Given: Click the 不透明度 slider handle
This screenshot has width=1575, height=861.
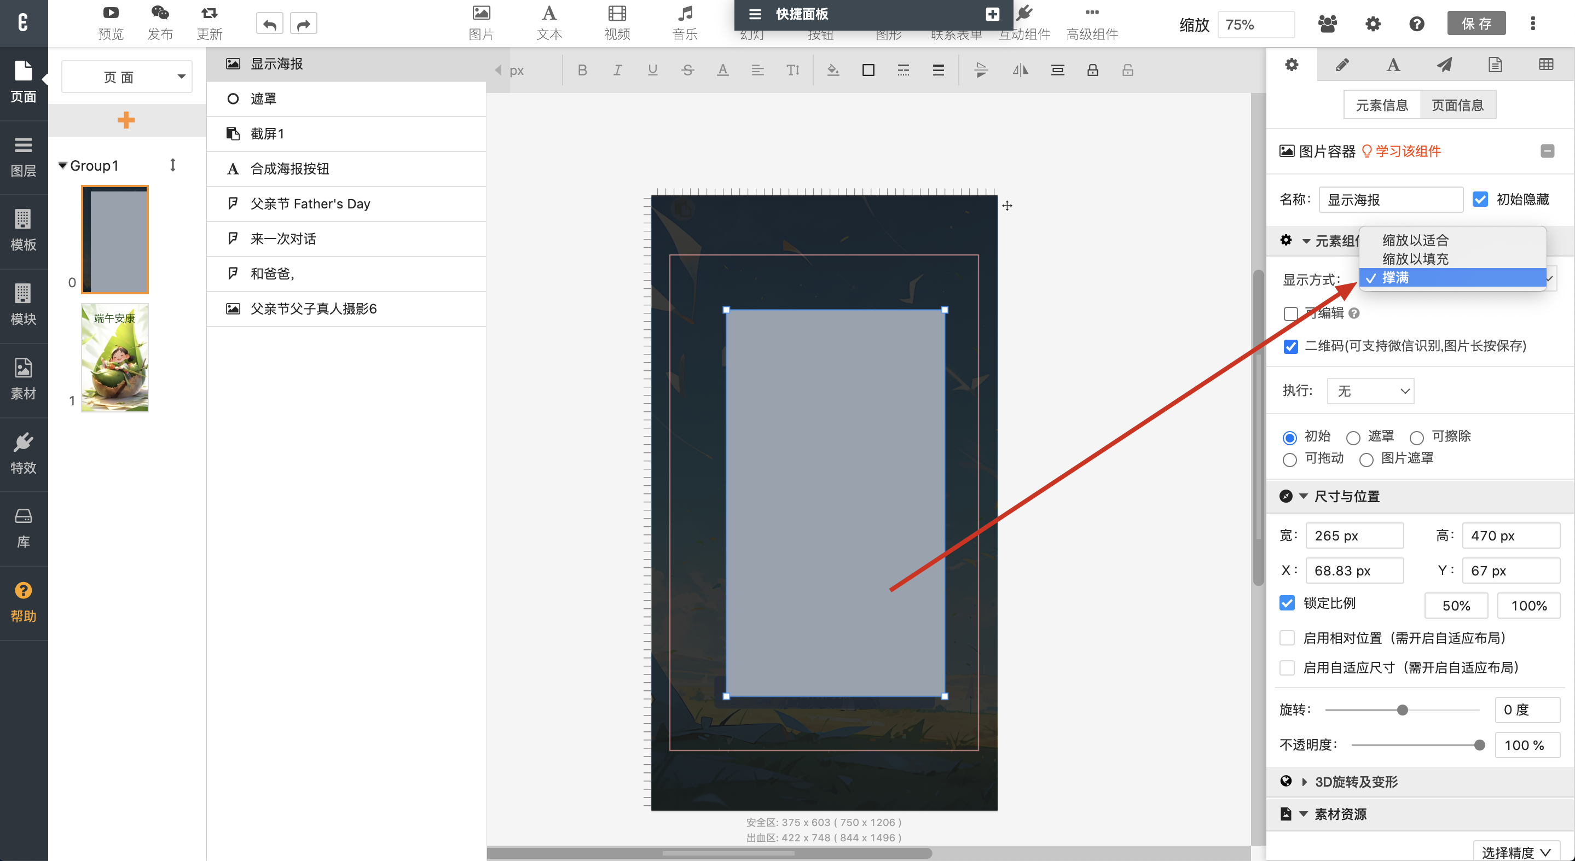Looking at the screenshot, I should [x=1479, y=745].
